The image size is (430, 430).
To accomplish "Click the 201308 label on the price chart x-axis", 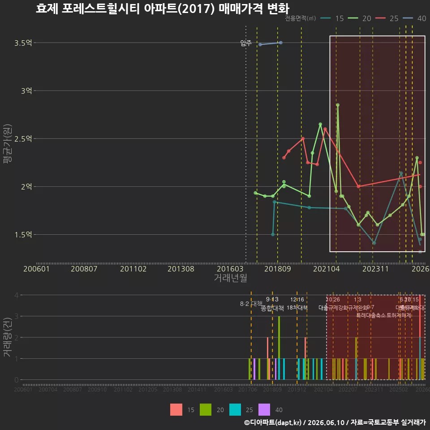I will [x=181, y=269].
